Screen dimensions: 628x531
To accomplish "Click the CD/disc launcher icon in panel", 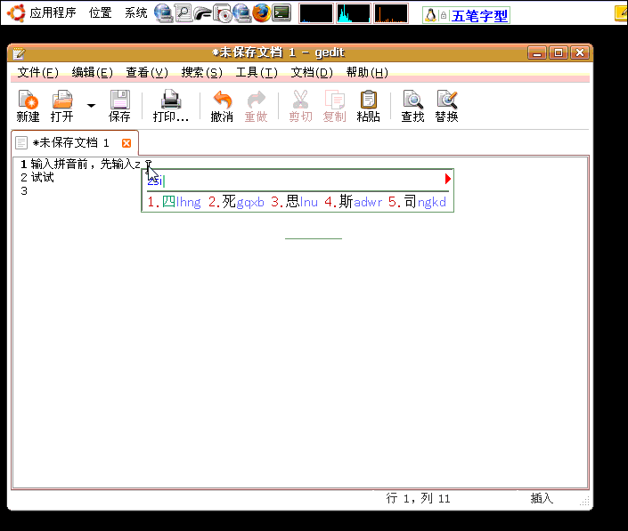I will [x=223, y=12].
